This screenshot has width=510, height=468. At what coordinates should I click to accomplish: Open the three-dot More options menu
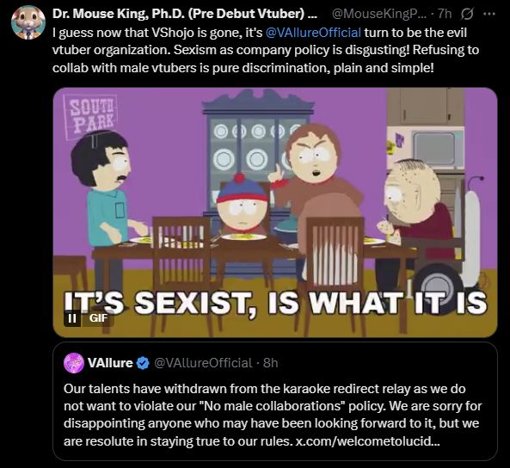click(489, 14)
